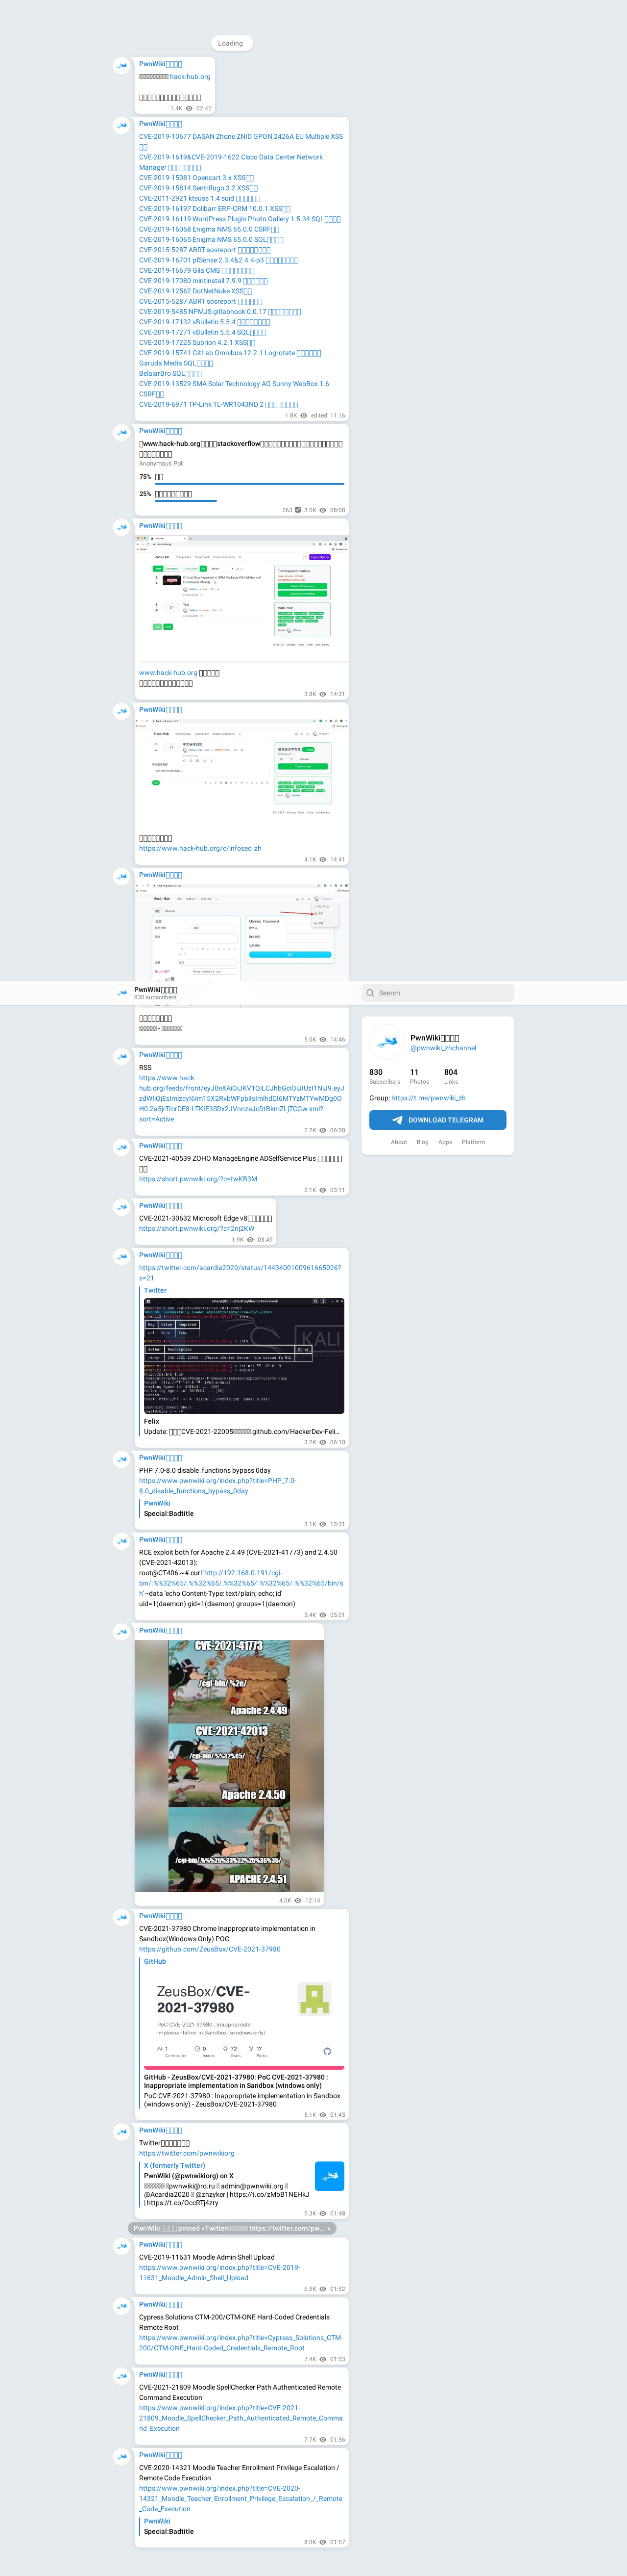Image resolution: width=627 pixels, height=2576 pixels.
Task: Open the Kali terminal screenshot preview
Action: 243,1355
